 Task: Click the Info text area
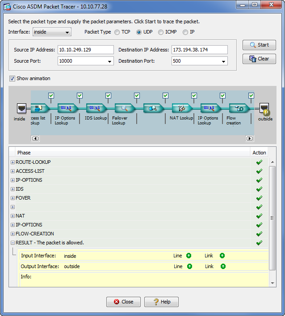144,280
